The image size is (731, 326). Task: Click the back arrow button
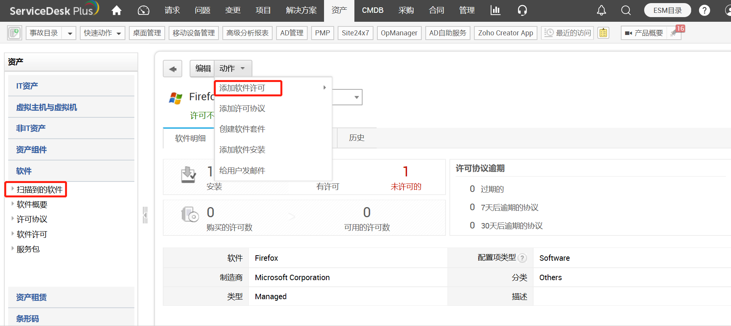173,69
